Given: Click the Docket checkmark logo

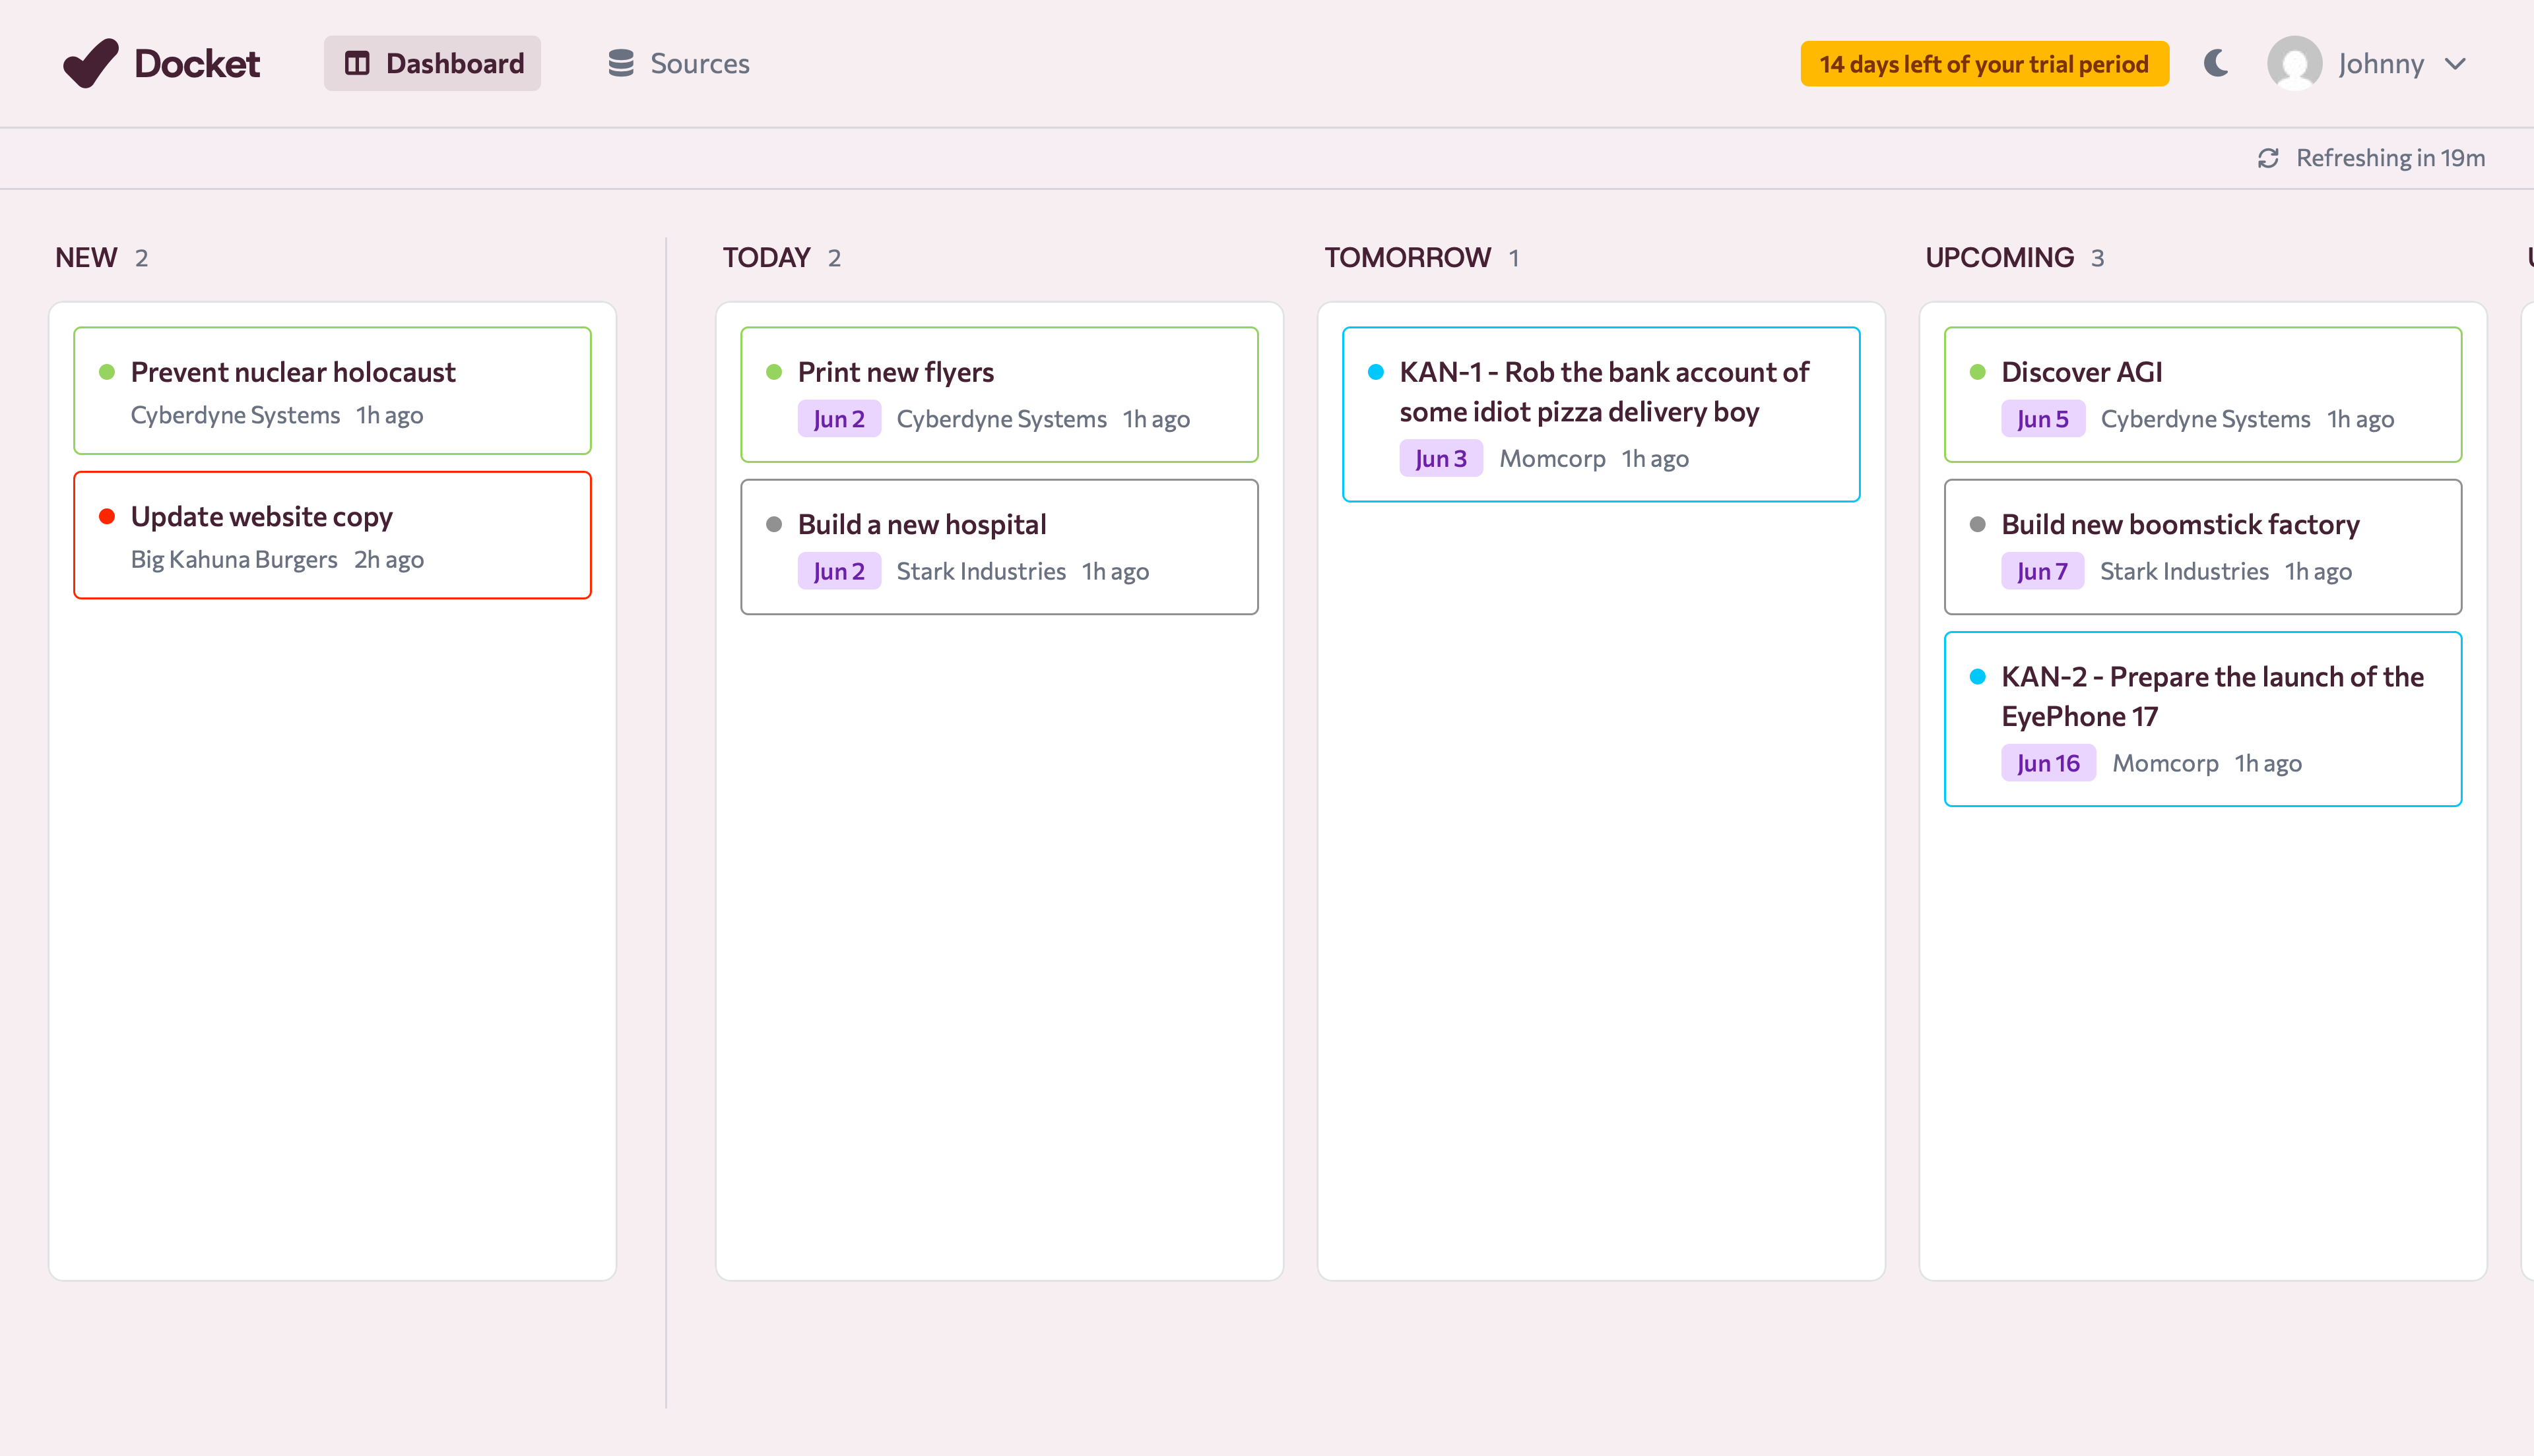Looking at the screenshot, I should point(90,63).
